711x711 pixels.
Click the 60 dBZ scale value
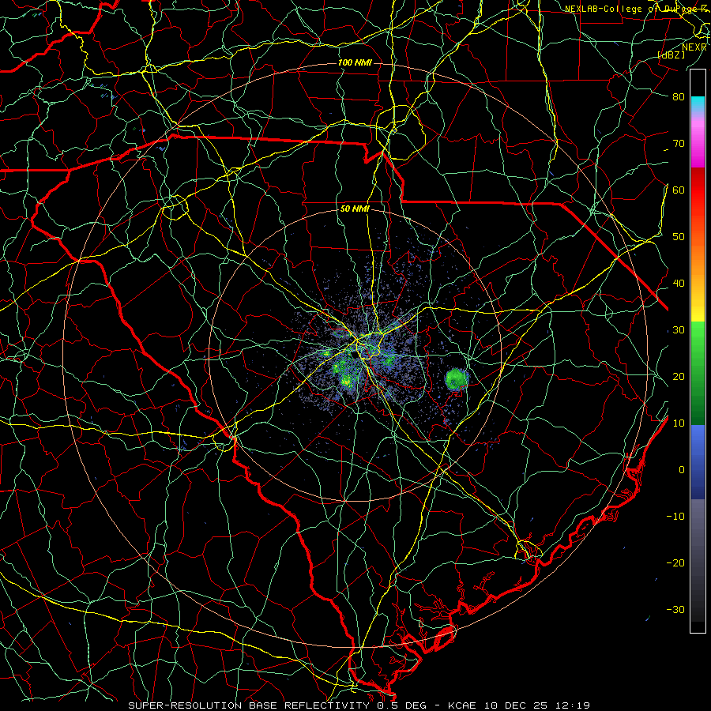tap(679, 190)
